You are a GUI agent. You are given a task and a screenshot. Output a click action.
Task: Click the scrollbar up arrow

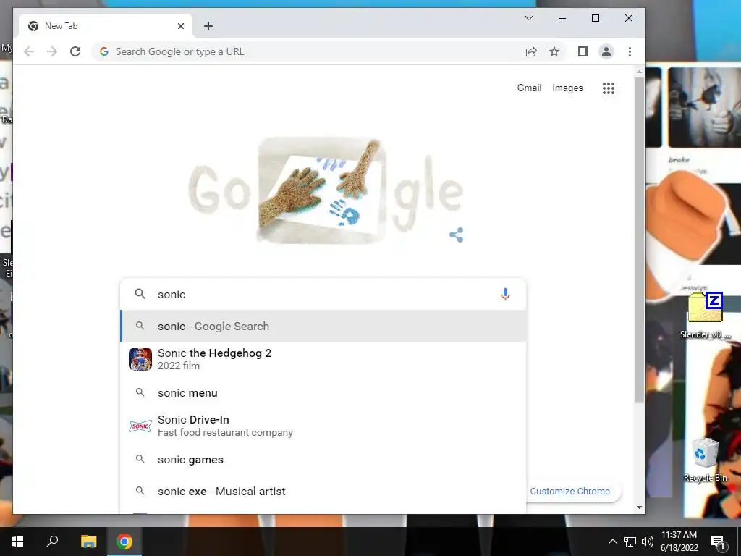point(640,72)
